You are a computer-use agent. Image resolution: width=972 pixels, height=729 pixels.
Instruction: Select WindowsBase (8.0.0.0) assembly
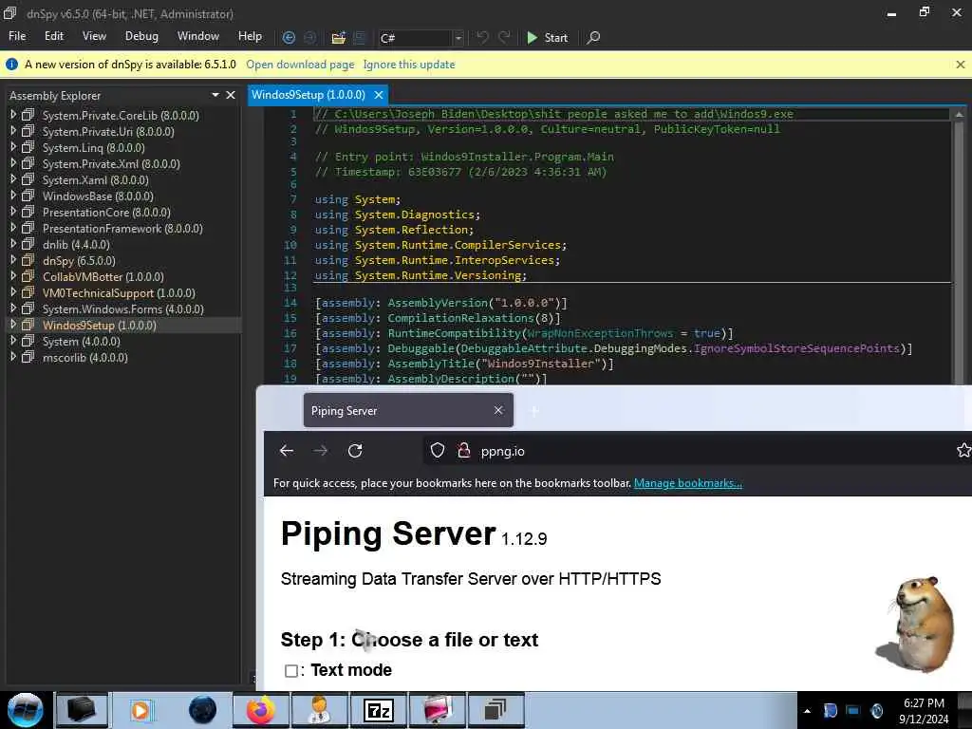pyautogui.click(x=98, y=196)
